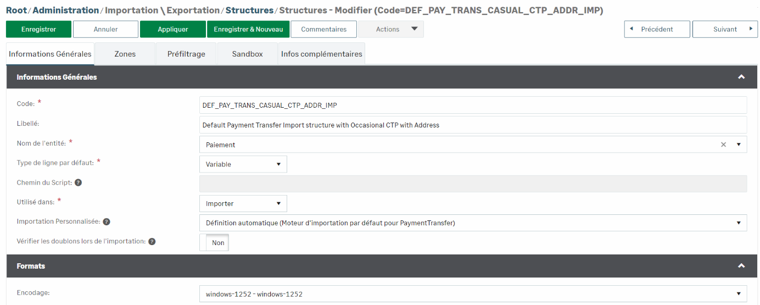
Task: Click help icon next to Chemin du Script
Action: coord(78,183)
